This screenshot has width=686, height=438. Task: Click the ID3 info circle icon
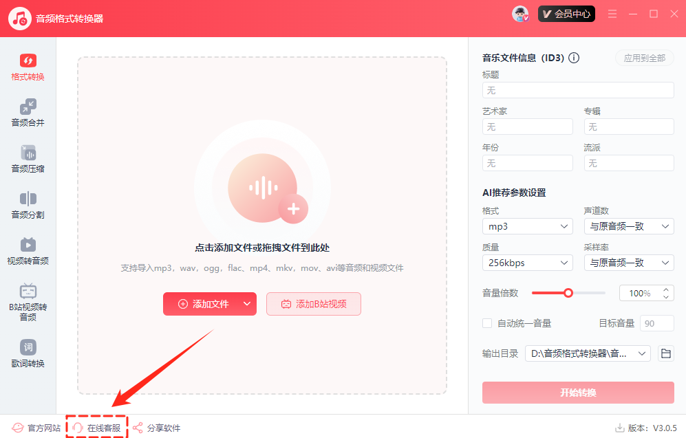click(574, 58)
